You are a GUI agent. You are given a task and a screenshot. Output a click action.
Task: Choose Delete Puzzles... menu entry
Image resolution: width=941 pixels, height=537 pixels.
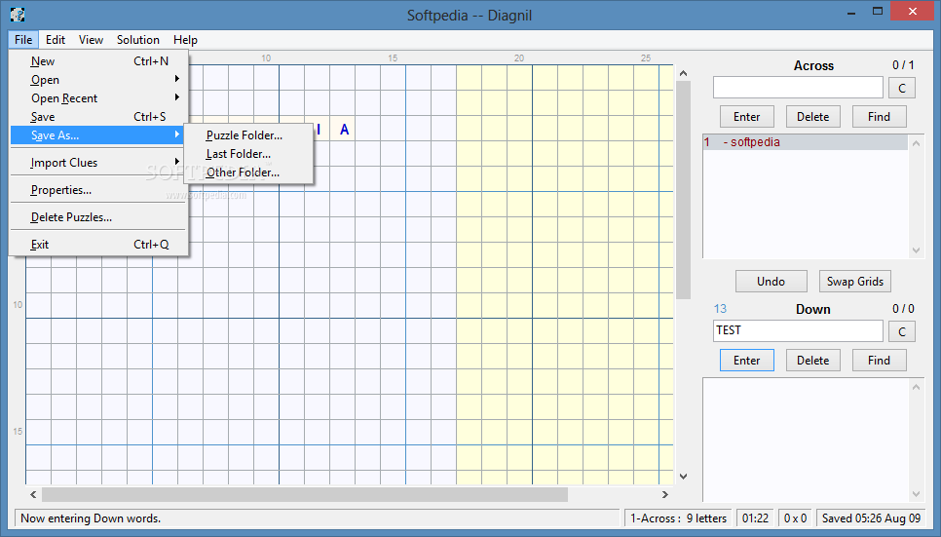pos(99,217)
